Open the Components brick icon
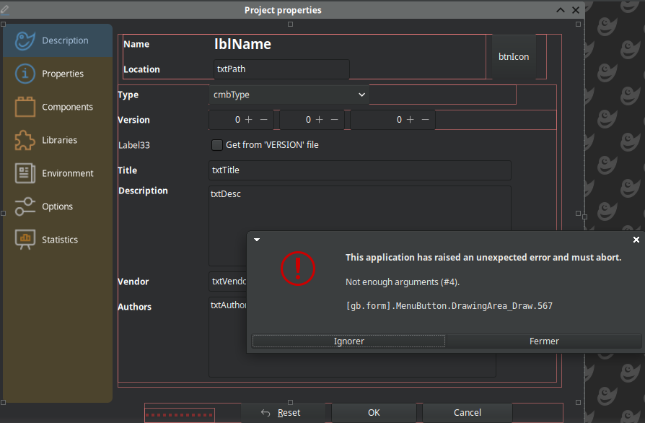 (x=25, y=107)
